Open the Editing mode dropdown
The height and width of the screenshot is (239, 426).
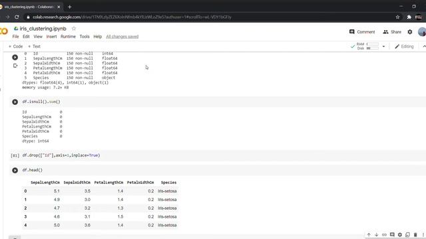[x=404, y=46]
